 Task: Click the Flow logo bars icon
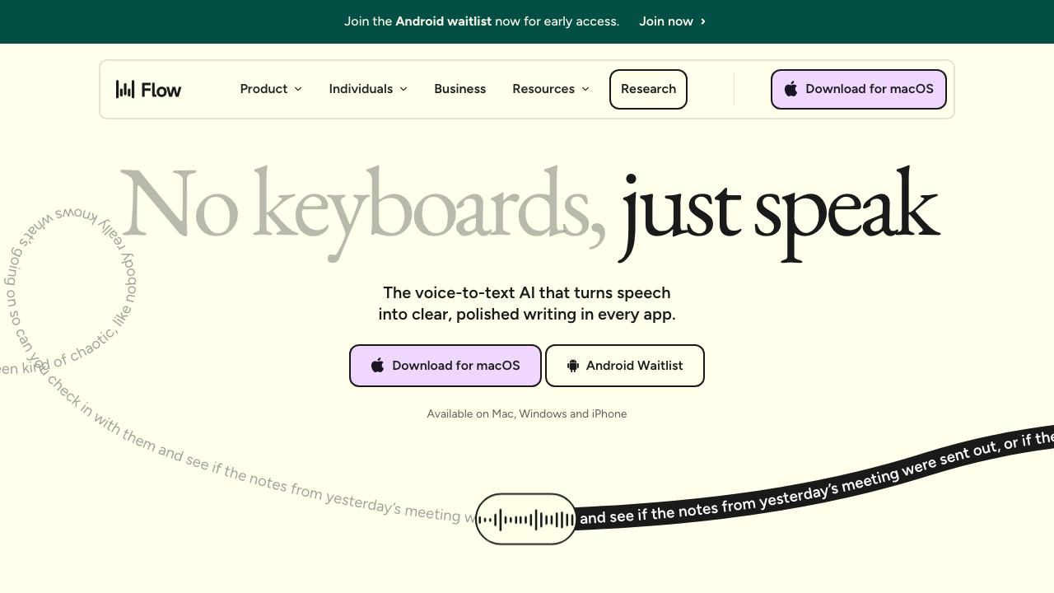pyautogui.click(x=125, y=89)
